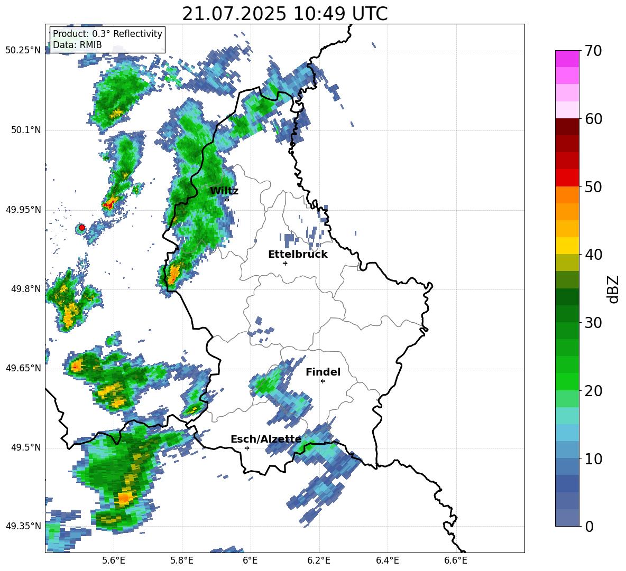Viewport: 626px width, 571px height.
Task: Click the 0 value on colorbar
Action: coord(590,526)
